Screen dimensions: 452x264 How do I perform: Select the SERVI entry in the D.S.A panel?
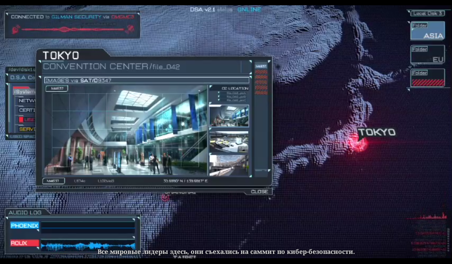point(27,129)
